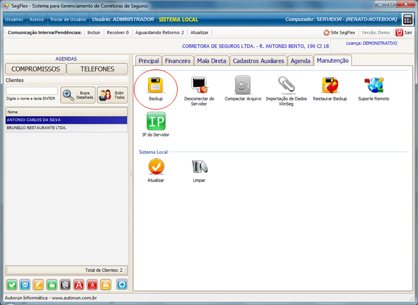Switch to the Agenda tab
418x305 pixels.
tap(301, 61)
